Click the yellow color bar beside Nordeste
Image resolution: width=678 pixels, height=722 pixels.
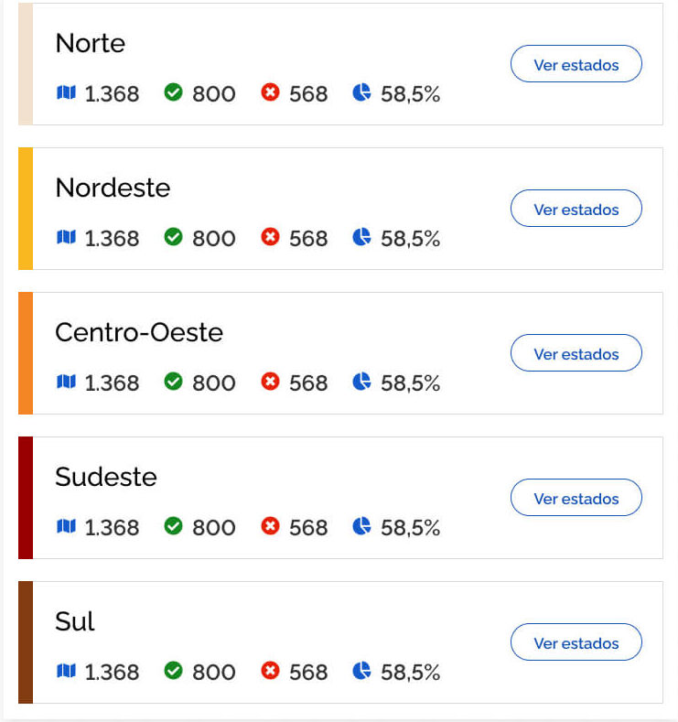(26, 209)
